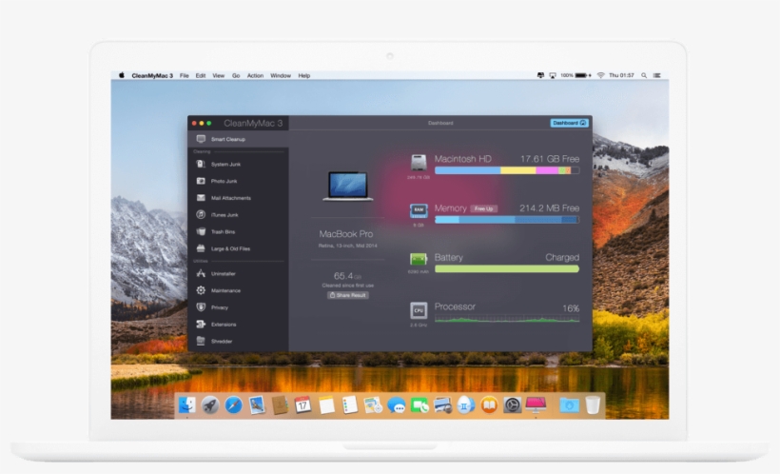Open the File menu
The height and width of the screenshot is (474, 780).
point(184,76)
